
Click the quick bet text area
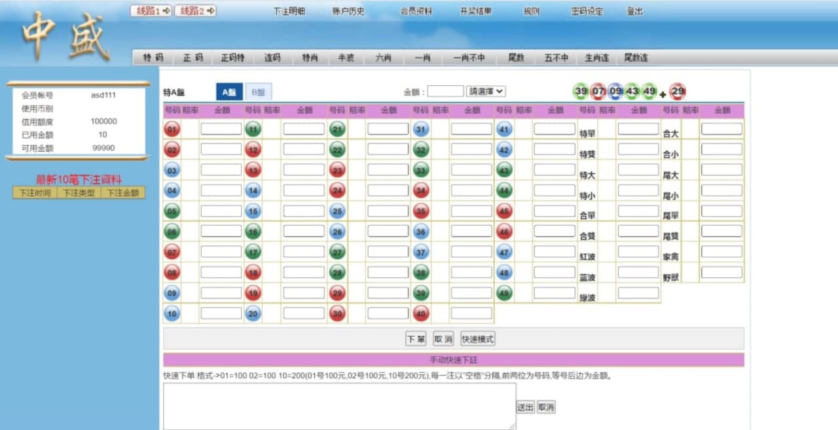[339, 406]
